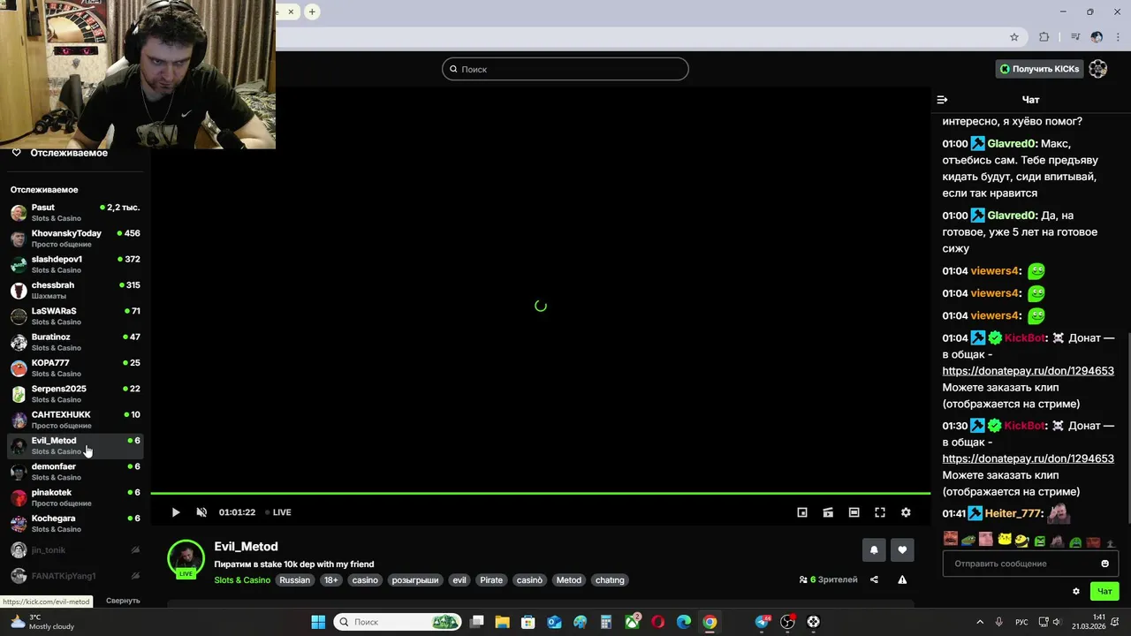The width and height of the screenshot is (1131, 636).
Task: Bookmark this page with star icon
Action: 1014,37
